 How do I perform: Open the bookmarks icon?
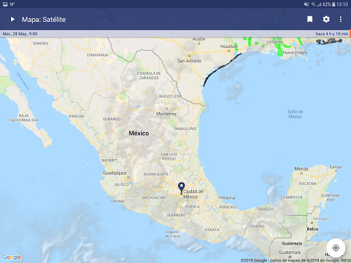click(310, 19)
